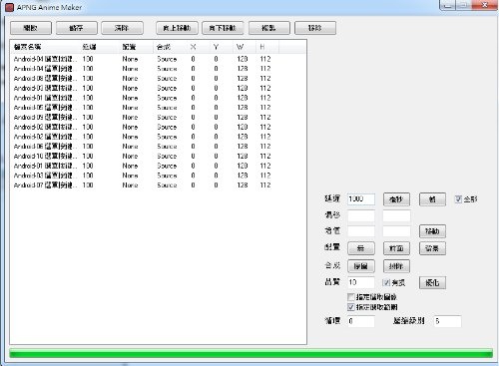Click the first offset input field
The width and height of the screenshot is (499, 366).
pos(361,215)
